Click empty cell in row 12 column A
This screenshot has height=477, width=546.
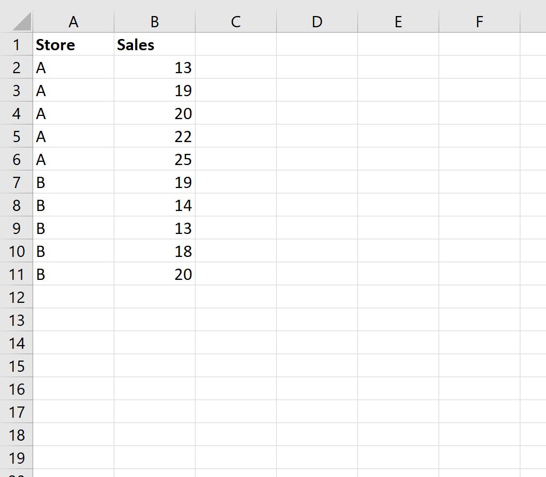[x=74, y=297]
